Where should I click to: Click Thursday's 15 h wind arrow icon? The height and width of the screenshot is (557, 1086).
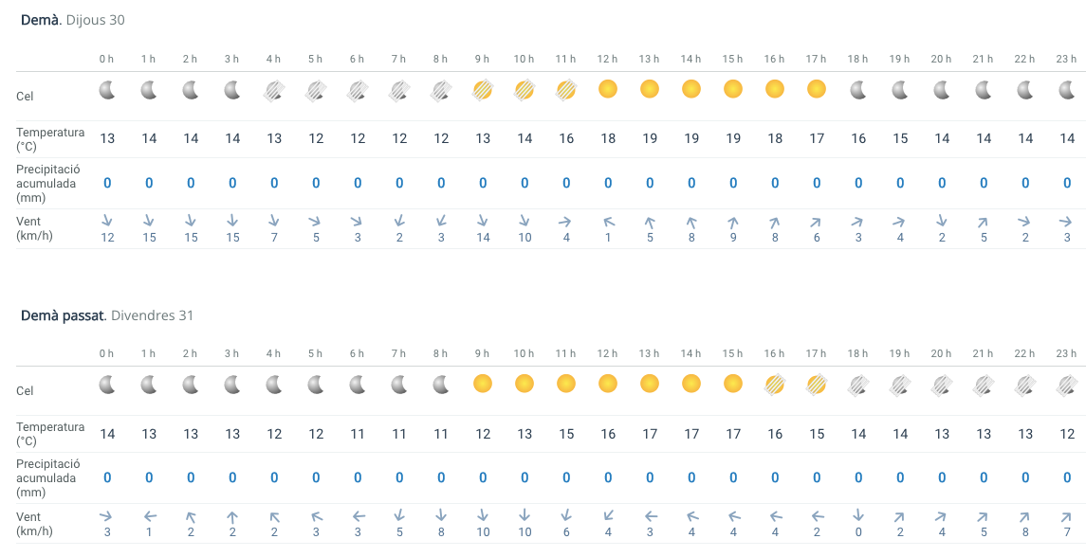click(733, 222)
